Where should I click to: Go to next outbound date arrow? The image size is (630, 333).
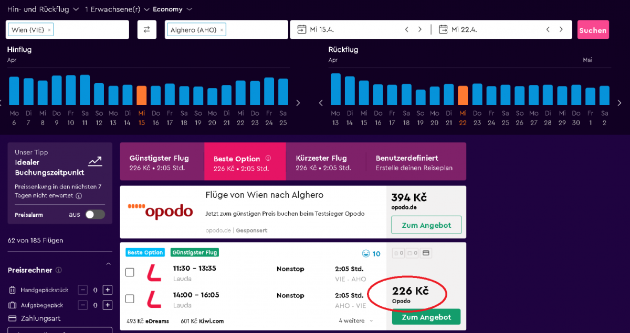419,30
